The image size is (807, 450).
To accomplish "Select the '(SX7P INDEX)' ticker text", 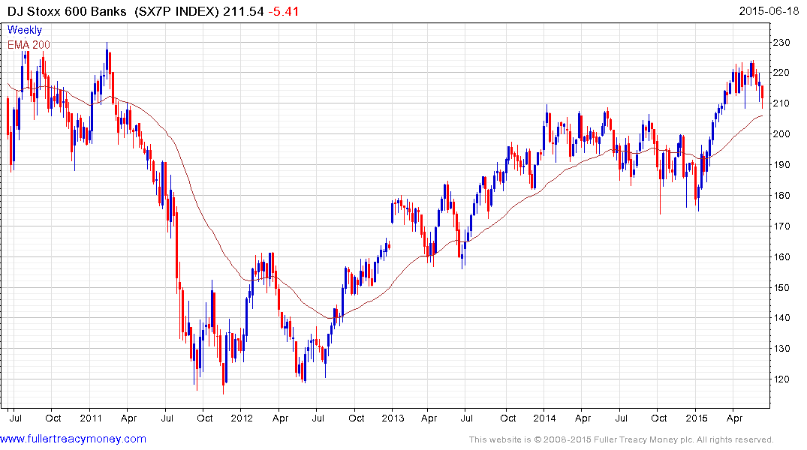I will coord(176,11).
